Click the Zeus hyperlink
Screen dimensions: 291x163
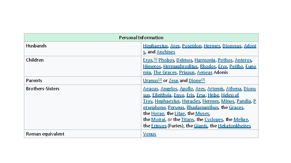(173, 81)
